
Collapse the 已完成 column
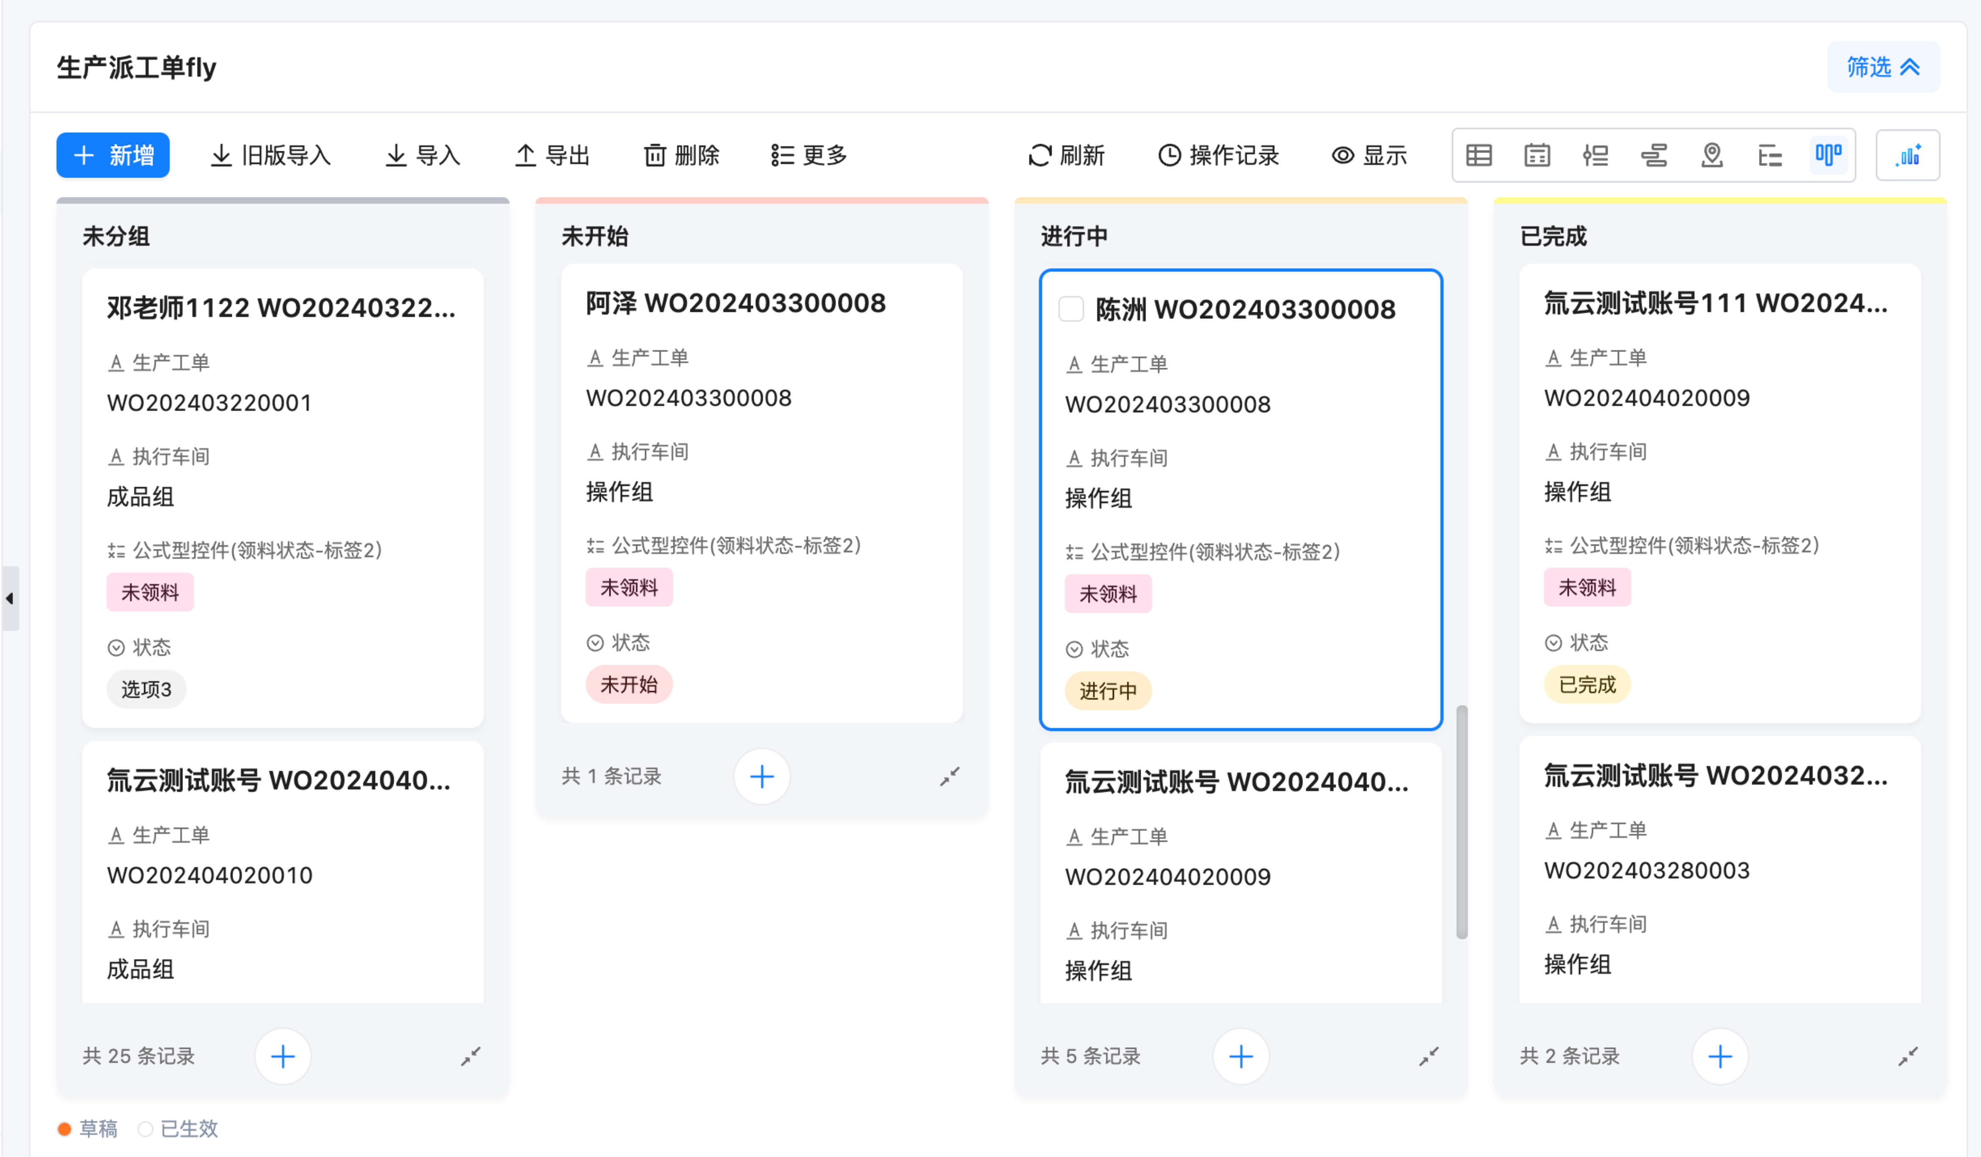1908,1057
